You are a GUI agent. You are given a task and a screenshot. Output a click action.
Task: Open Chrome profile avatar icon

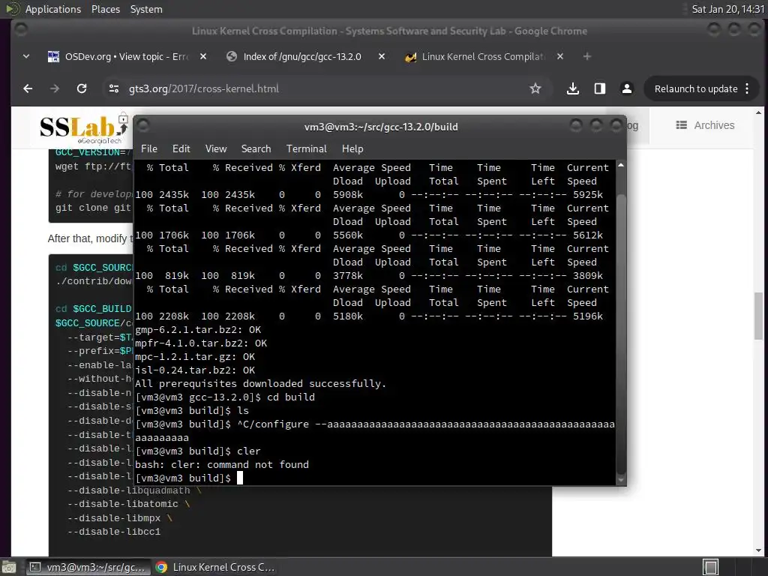[x=626, y=88]
